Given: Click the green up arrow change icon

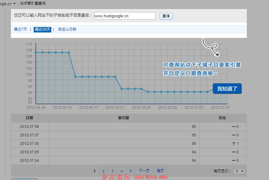Looking at the screenshot, I should pyautogui.click(x=234, y=144).
